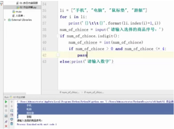The image size is (174, 129).
Task: Click the Down the stack trace arrow
Action: coord(12,106)
